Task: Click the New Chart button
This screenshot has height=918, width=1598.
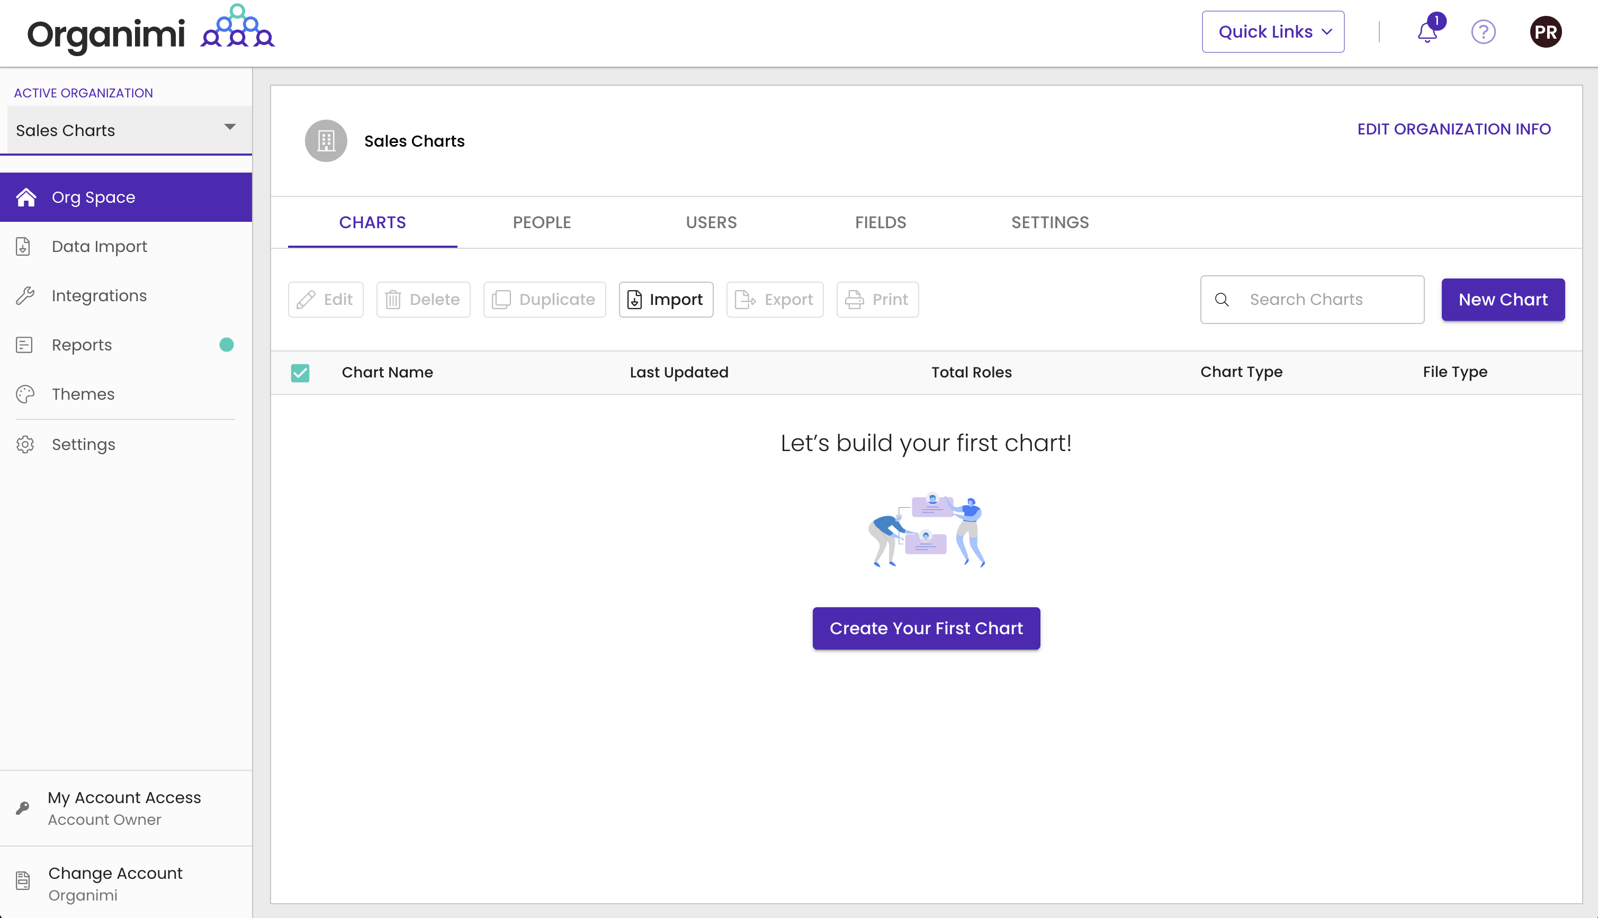Action: (x=1502, y=300)
